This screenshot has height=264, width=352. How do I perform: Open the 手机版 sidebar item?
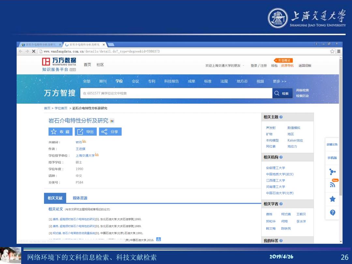click(332, 158)
